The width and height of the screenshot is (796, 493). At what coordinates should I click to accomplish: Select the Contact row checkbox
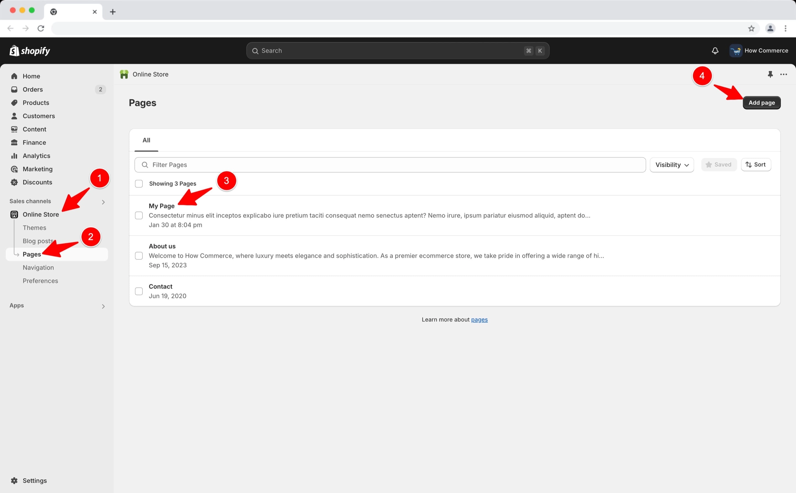[x=139, y=291]
